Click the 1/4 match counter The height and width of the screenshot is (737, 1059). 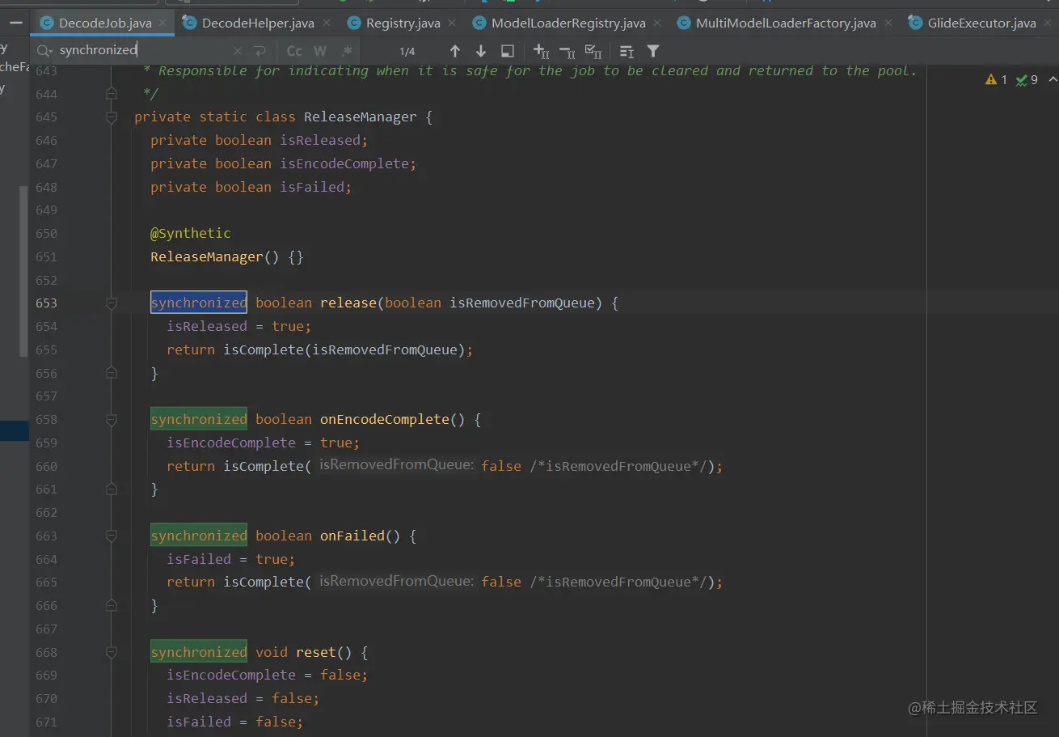pos(407,51)
